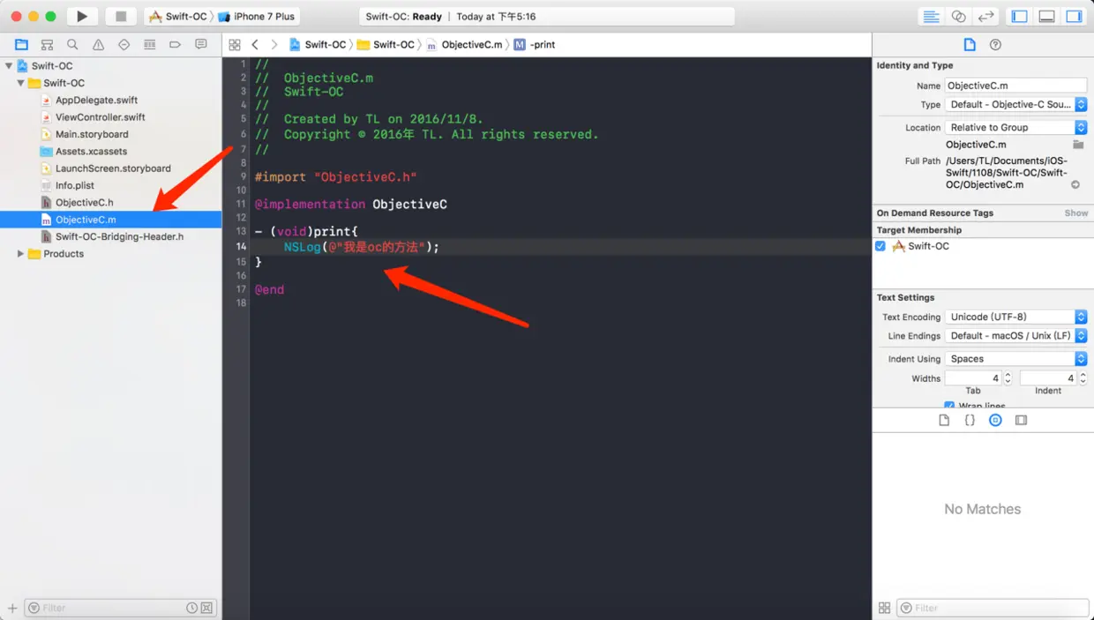Add a new file with plus button
1094x620 pixels.
pos(12,608)
